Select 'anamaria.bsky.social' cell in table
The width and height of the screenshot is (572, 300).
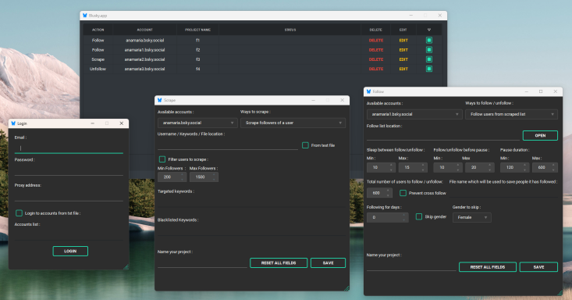point(145,40)
